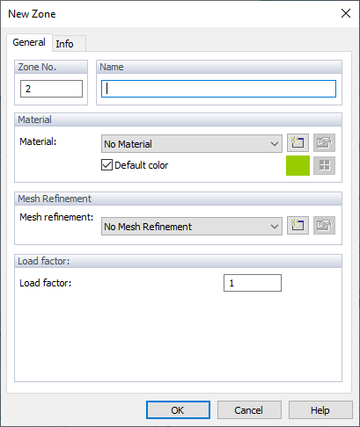Switch to the Info tab
Image resolution: width=360 pixels, height=427 pixels.
tap(64, 44)
